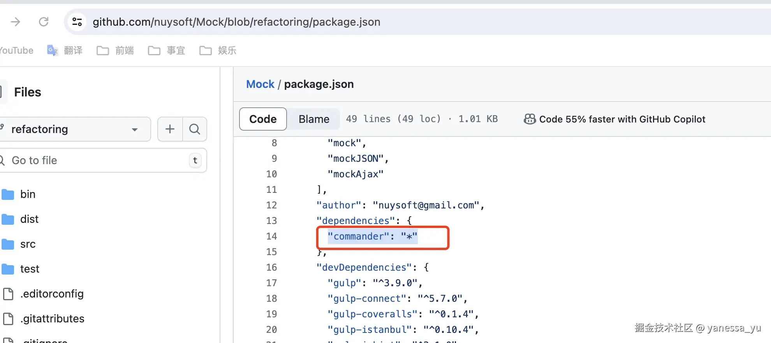This screenshot has height=343, width=771.
Task: Click the plus add file icon
Action: pos(170,129)
